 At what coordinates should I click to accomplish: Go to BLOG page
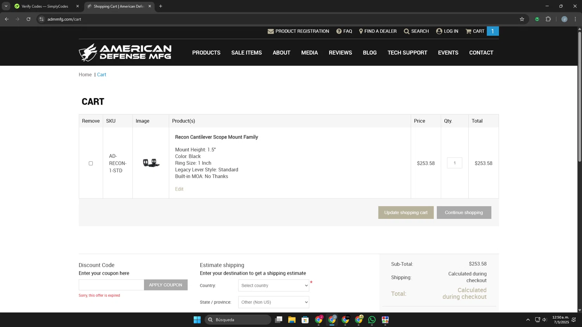click(370, 53)
